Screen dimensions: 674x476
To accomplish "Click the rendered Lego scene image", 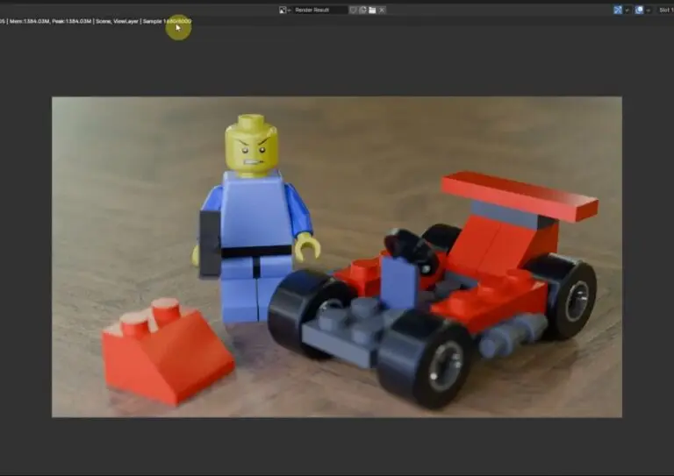I will point(337,257).
